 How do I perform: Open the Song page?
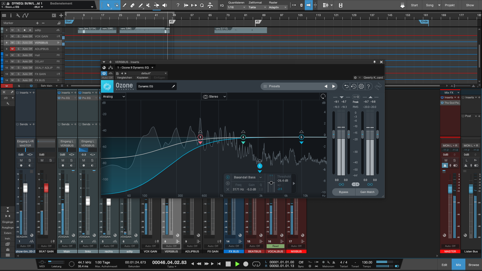(430, 5)
